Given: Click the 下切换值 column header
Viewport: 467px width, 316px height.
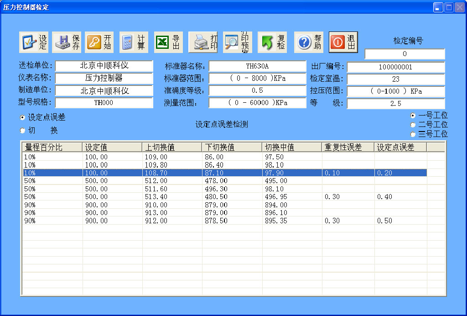Looking at the screenshot, I should [x=232, y=147].
